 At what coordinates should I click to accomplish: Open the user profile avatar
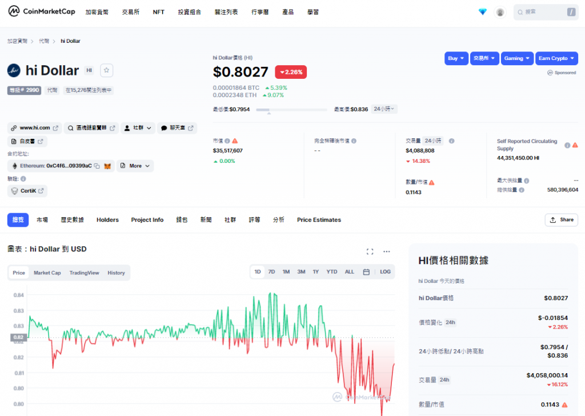point(500,12)
